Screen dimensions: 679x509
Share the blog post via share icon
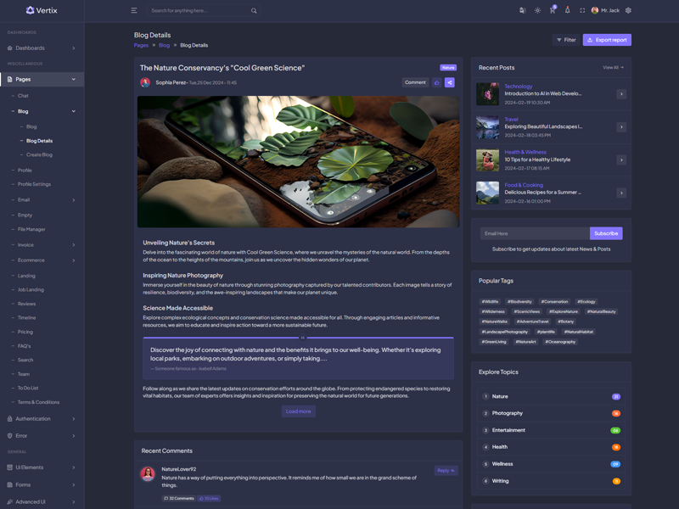(450, 82)
